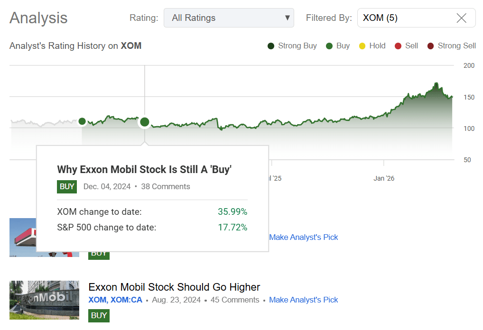Click BUY badge in the tooltip

[x=67, y=186]
